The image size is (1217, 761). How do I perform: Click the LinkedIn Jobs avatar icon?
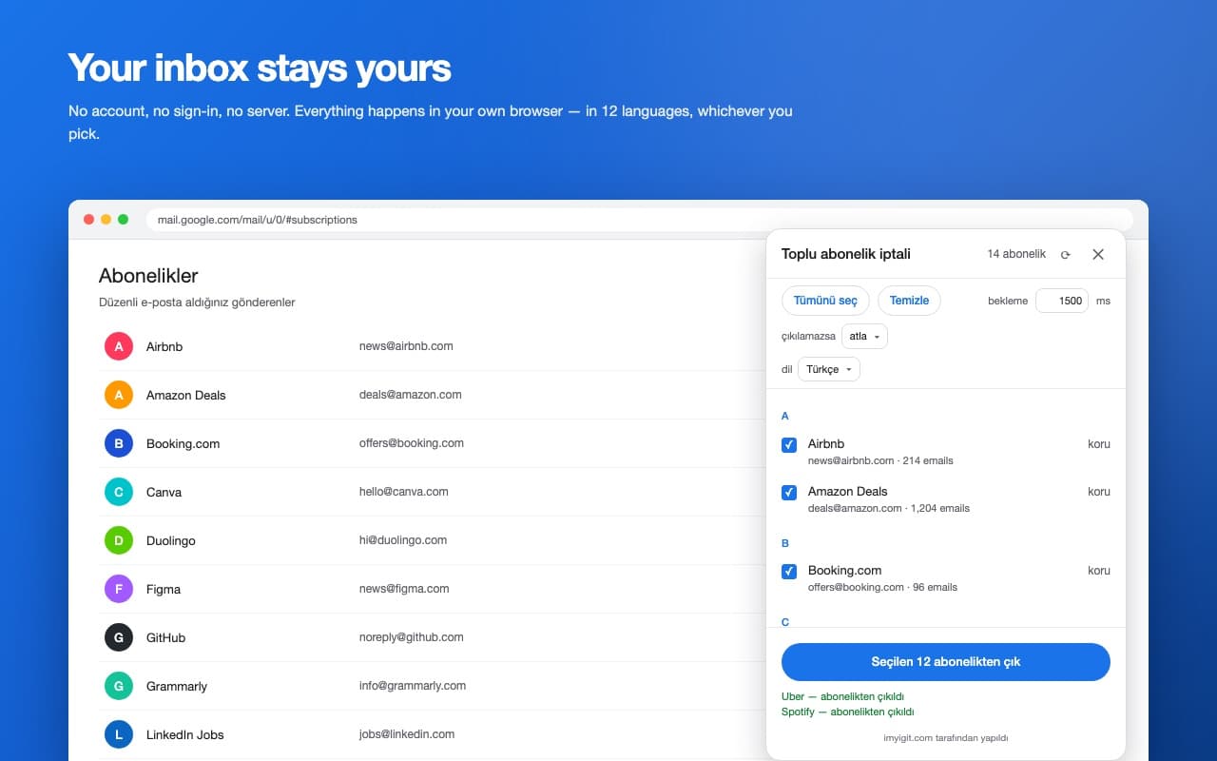click(x=119, y=734)
